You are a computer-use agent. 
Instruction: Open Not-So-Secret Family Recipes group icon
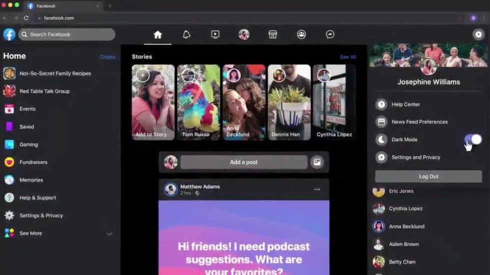[x=9, y=73]
